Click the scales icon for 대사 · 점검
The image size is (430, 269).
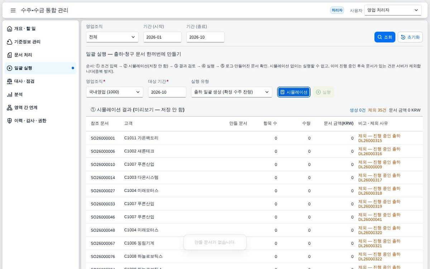click(x=10, y=81)
